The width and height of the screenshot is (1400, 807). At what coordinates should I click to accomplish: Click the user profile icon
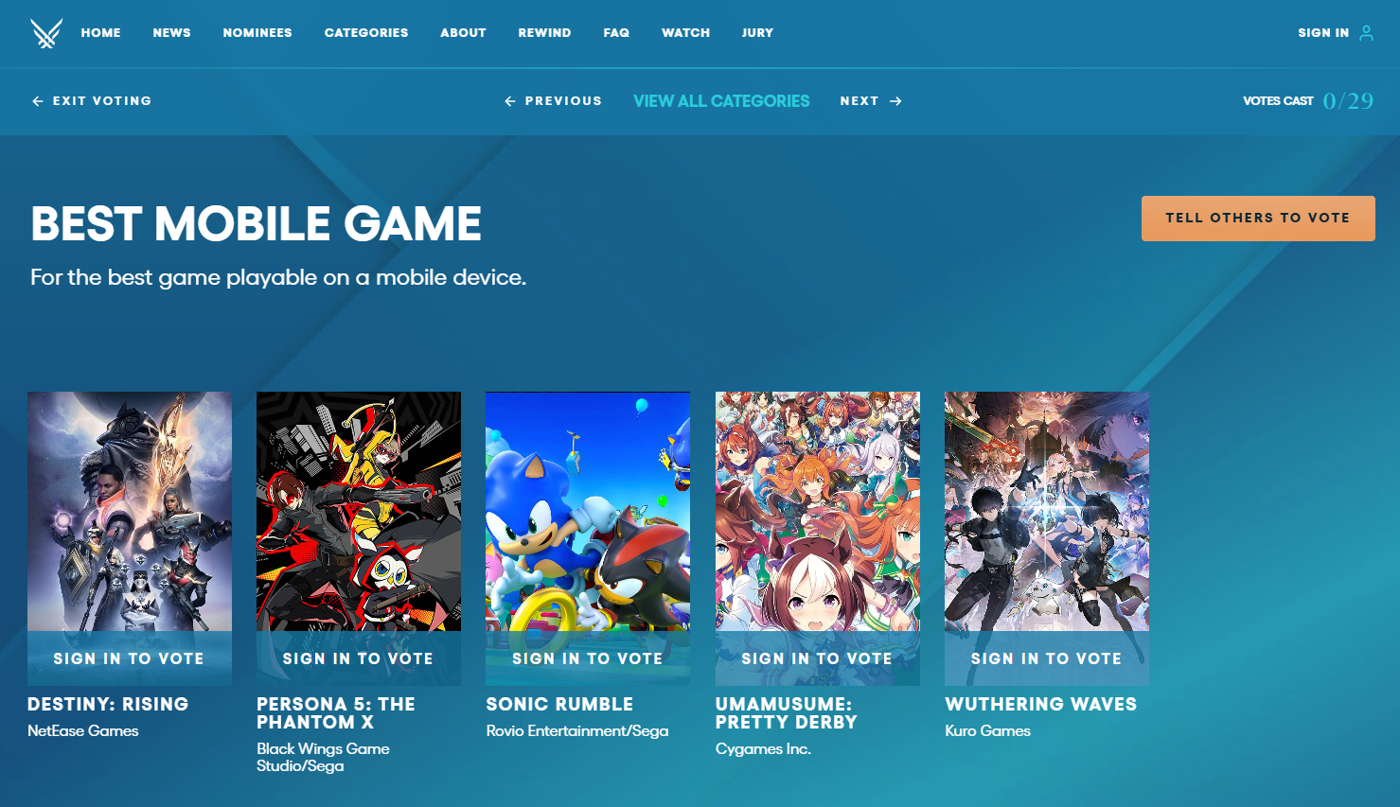pyautogui.click(x=1366, y=33)
